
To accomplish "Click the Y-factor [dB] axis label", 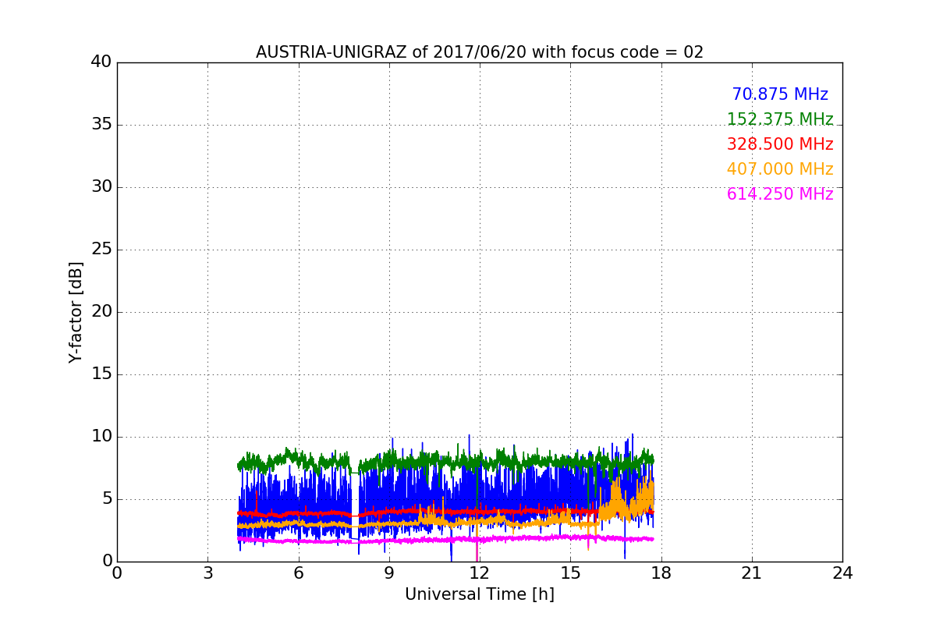I will [x=76, y=312].
